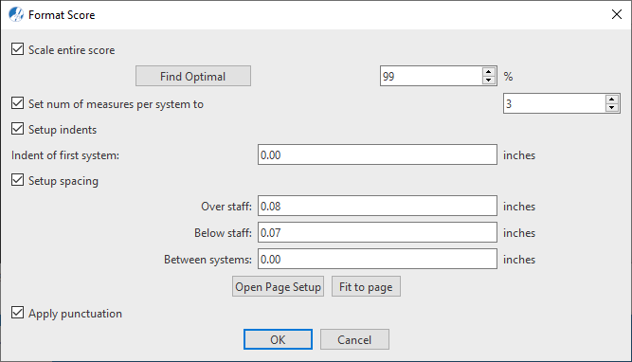The height and width of the screenshot is (362, 632).
Task: Click the Cancel button
Action: (354, 339)
